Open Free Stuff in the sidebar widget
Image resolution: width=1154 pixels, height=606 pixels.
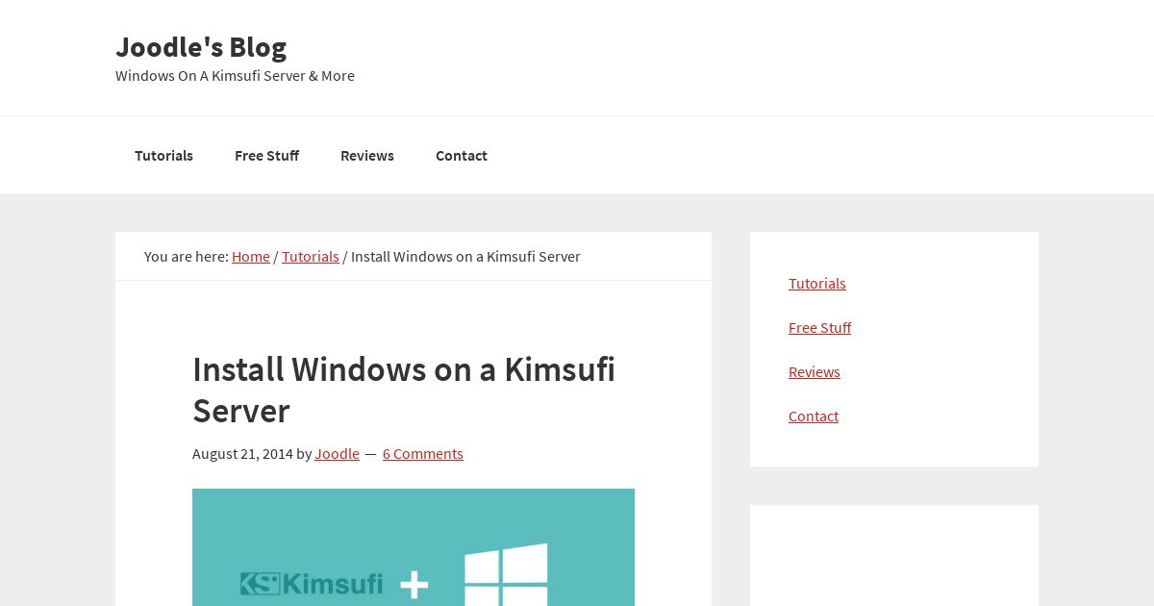819,327
